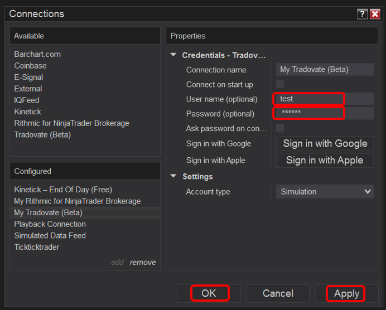
Task: Select Tickticktrader connection
Action: 37,247
